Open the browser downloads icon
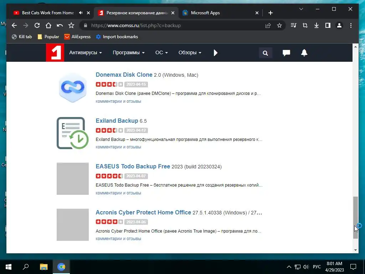365x274 pixels. [317, 25]
